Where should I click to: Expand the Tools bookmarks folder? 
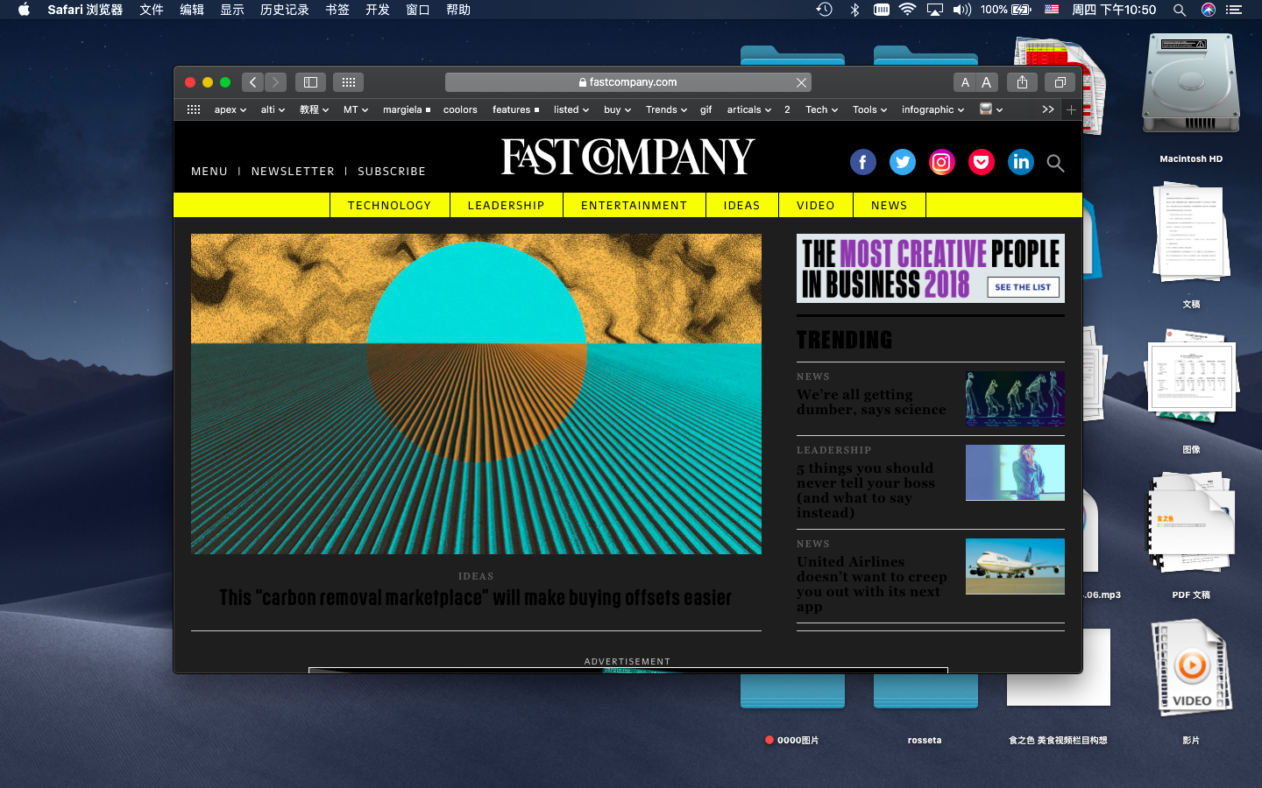point(869,109)
